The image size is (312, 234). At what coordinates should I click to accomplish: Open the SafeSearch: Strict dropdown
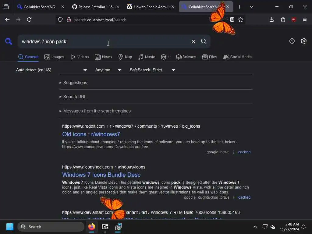[152, 70]
